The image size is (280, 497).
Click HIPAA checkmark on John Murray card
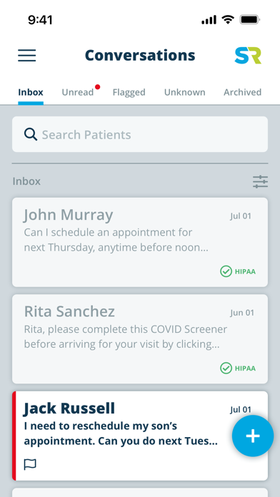[226, 271]
